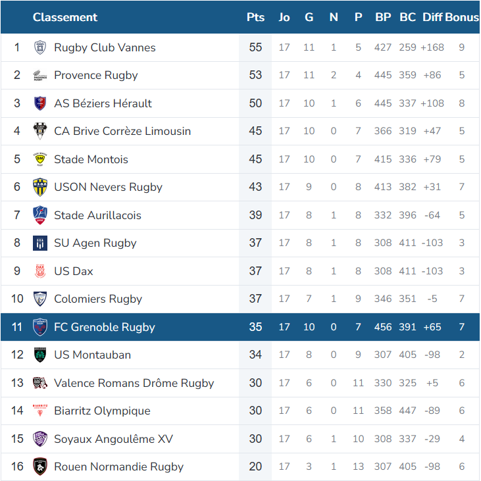Click the SU Agen Rugby square logo
This screenshot has height=481, width=481.
tap(40, 243)
